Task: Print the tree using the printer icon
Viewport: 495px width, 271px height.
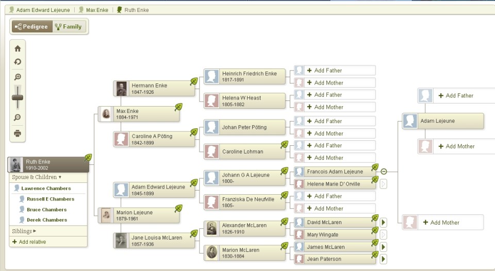Action: [x=18, y=133]
